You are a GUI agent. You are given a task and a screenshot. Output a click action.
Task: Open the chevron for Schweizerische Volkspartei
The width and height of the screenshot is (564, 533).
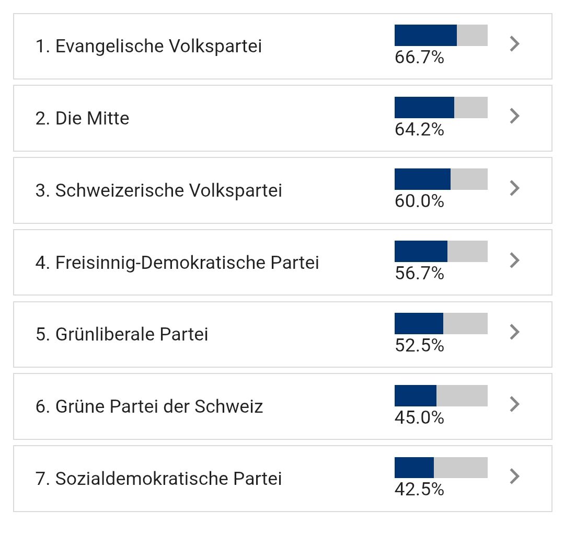tap(514, 188)
